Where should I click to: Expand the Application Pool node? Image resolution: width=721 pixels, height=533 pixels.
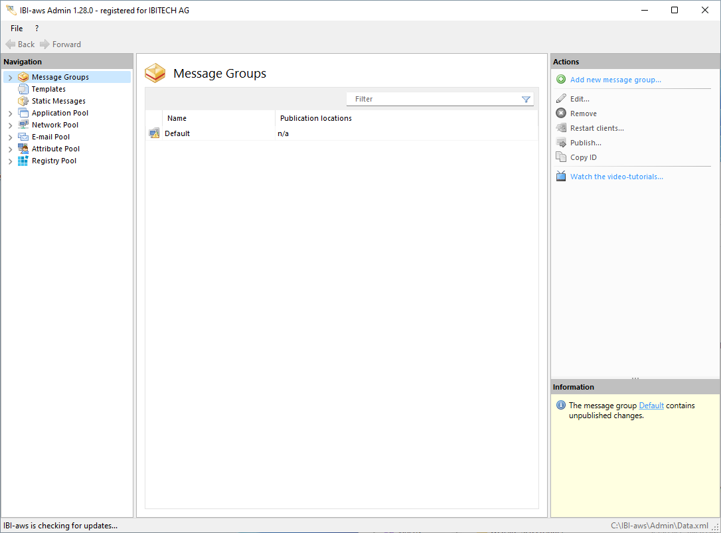click(x=10, y=114)
